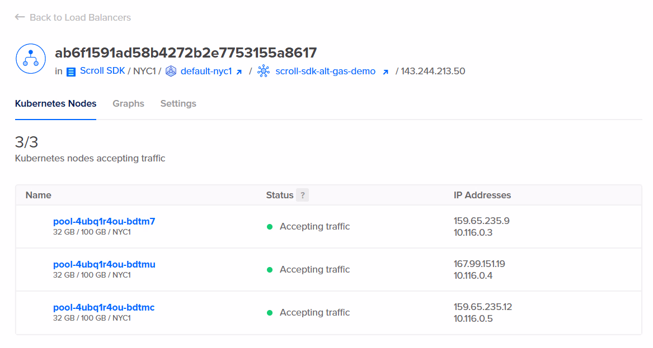Click the load balancer icon beside the title

30,59
